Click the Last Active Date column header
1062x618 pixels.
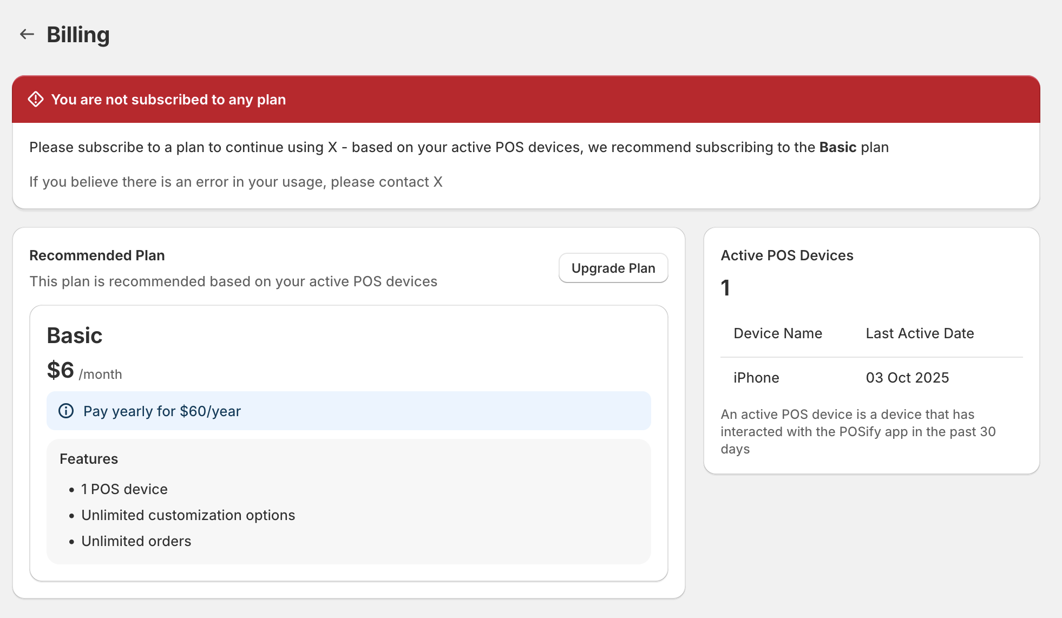click(920, 333)
